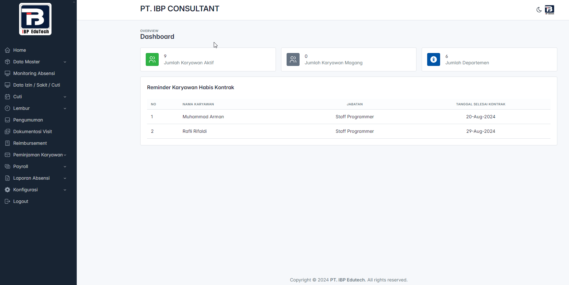Viewport: 569px width, 285px height.
Task: Click the Logout arrow icon
Action: (x=7, y=201)
